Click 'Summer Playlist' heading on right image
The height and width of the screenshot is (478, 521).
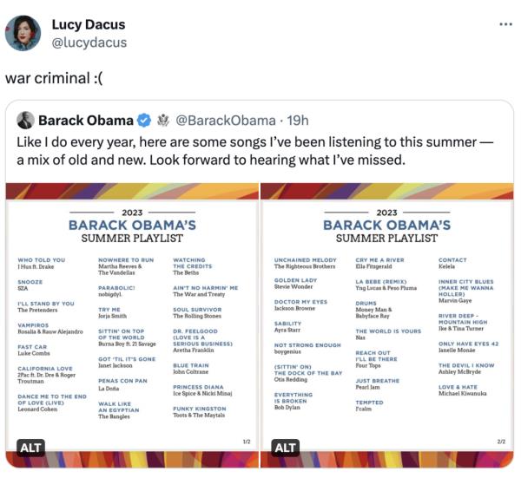tap(387, 238)
